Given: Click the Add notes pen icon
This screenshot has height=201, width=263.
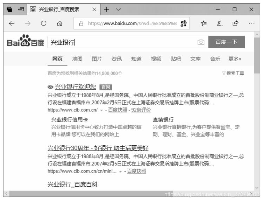Looking at the screenshot, I should (220, 23).
